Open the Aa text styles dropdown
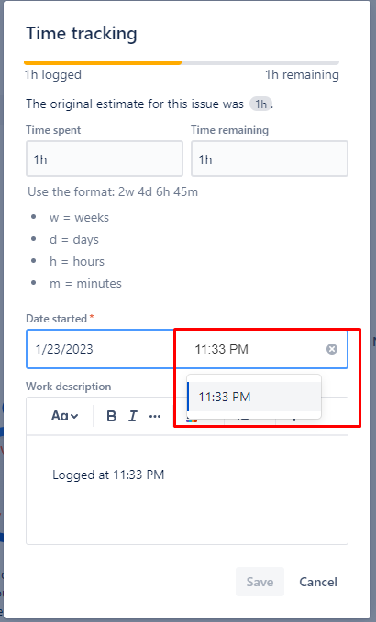The width and height of the screenshot is (376, 622). [64, 416]
